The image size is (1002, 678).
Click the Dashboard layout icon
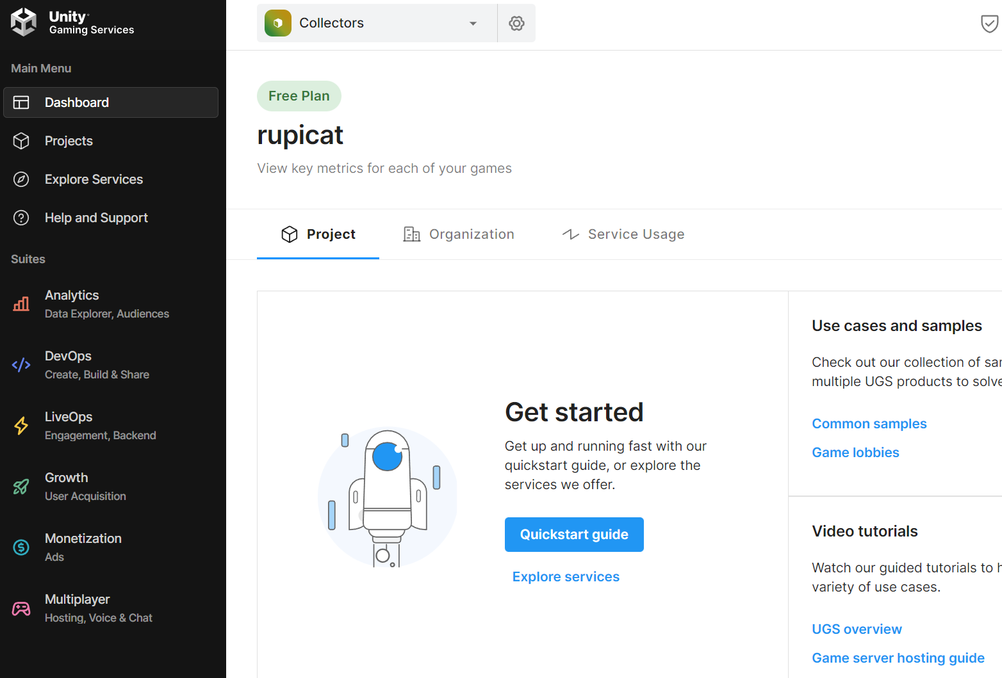pyautogui.click(x=21, y=102)
